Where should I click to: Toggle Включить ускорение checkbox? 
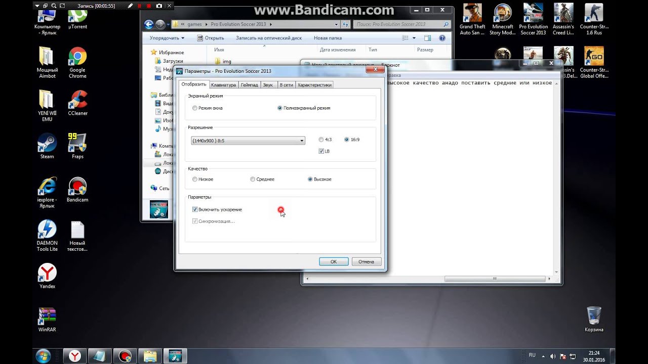pos(195,209)
